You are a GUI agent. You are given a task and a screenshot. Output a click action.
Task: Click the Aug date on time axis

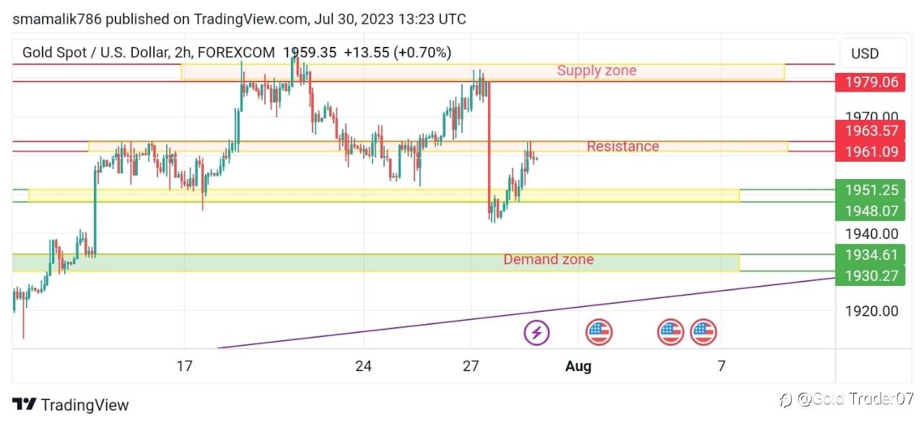(x=578, y=366)
